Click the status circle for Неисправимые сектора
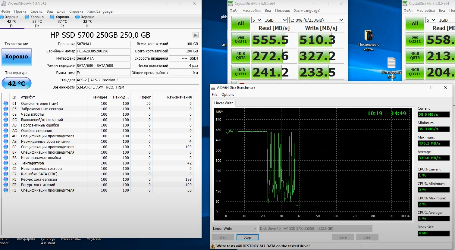Image resolution: width=455 pixels, height=250 pixels. (6, 168)
